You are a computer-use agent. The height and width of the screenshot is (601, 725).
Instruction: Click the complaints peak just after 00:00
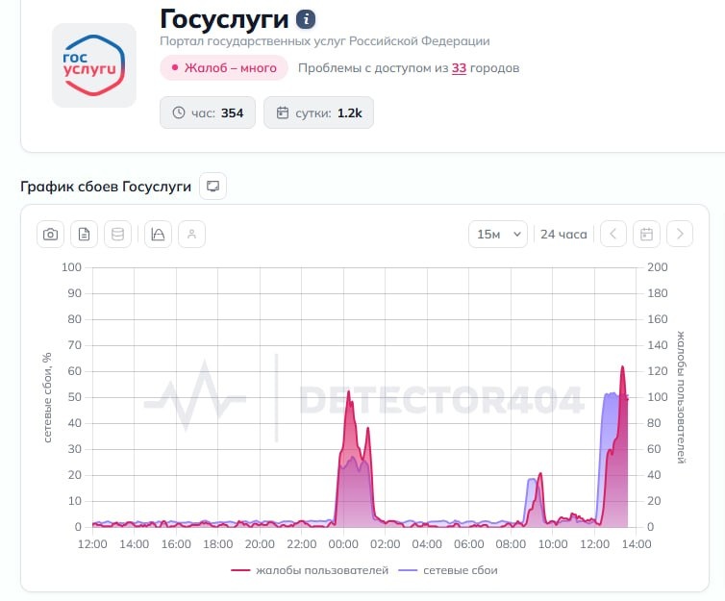[349, 392]
